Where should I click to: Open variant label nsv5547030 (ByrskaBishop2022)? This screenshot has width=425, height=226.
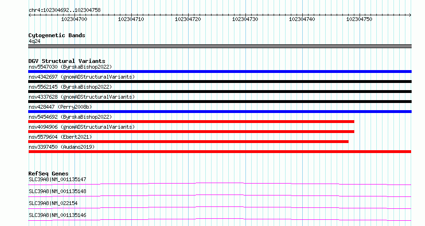(70, 67)
